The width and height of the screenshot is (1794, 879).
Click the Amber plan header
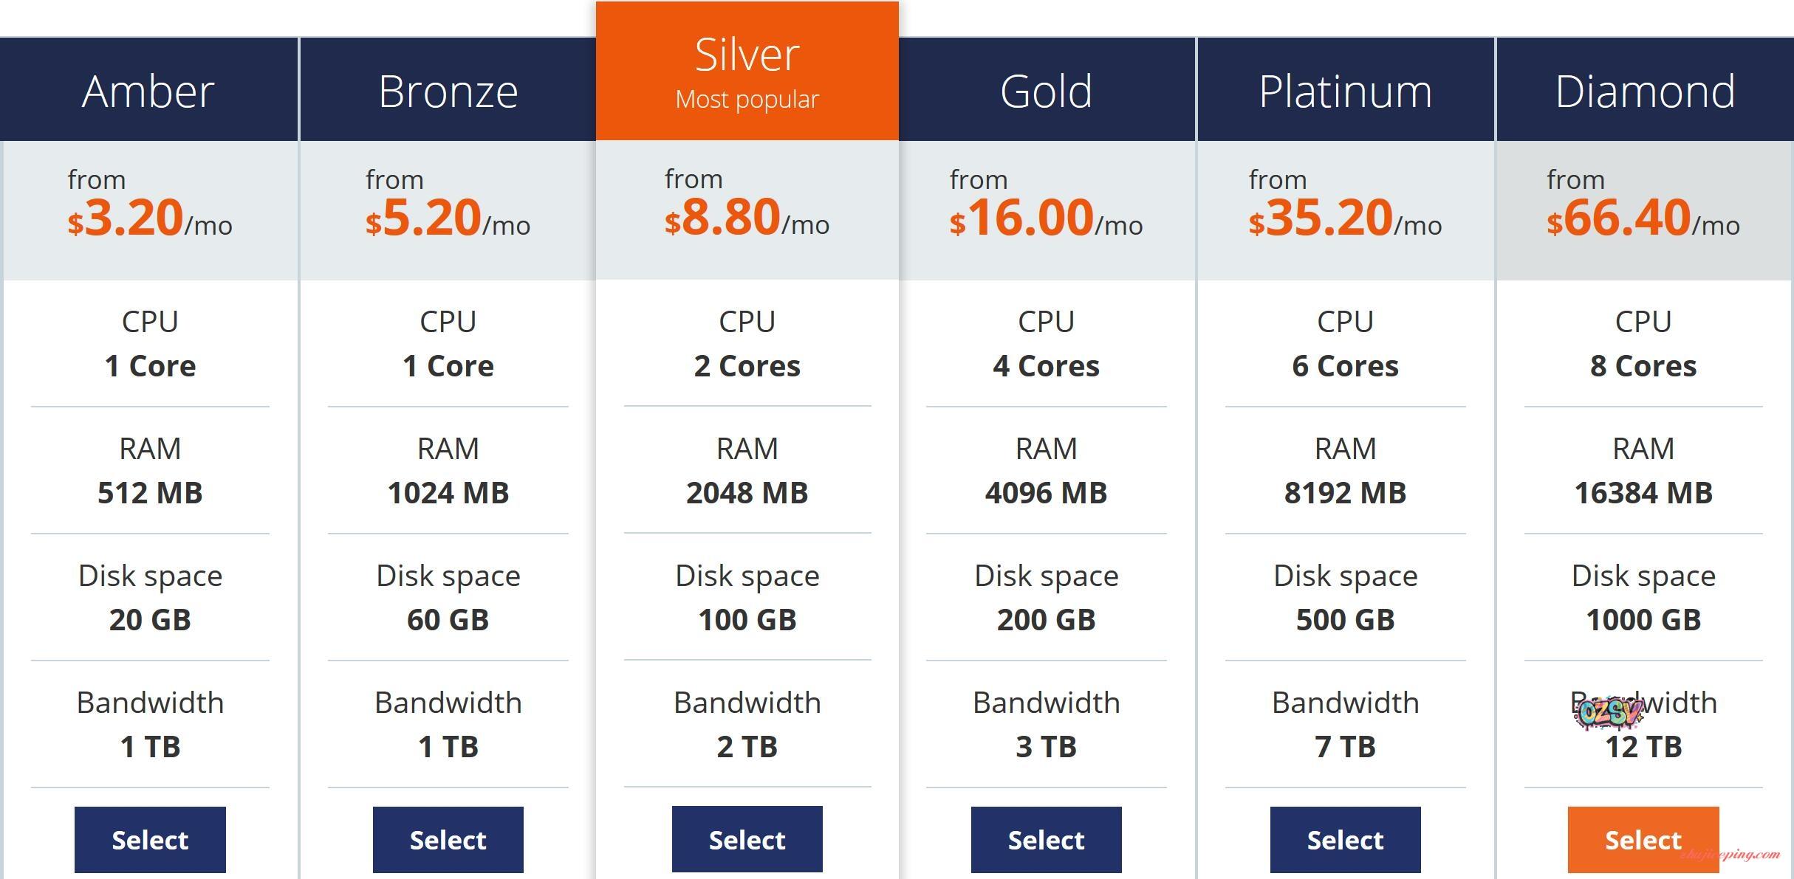[148, 91]
